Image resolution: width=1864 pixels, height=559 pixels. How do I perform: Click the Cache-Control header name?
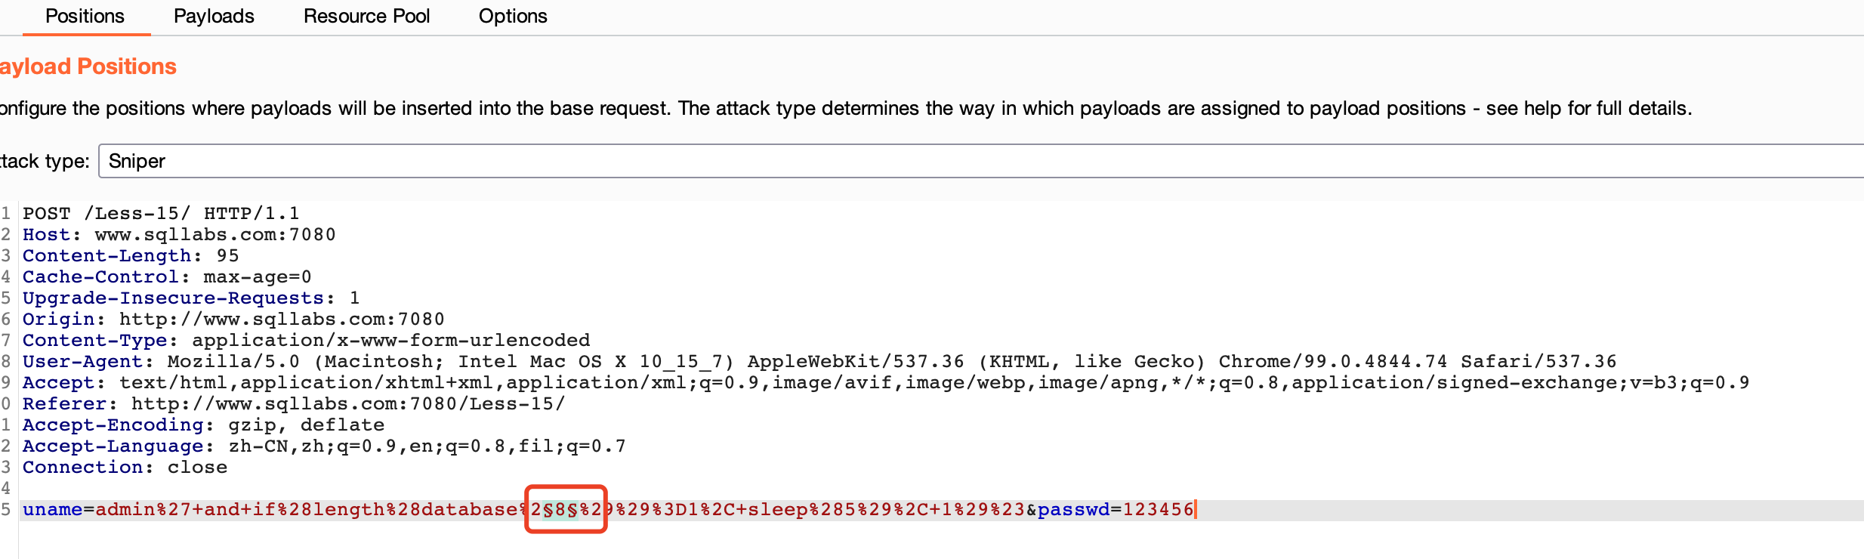click(x=100, y=277)
